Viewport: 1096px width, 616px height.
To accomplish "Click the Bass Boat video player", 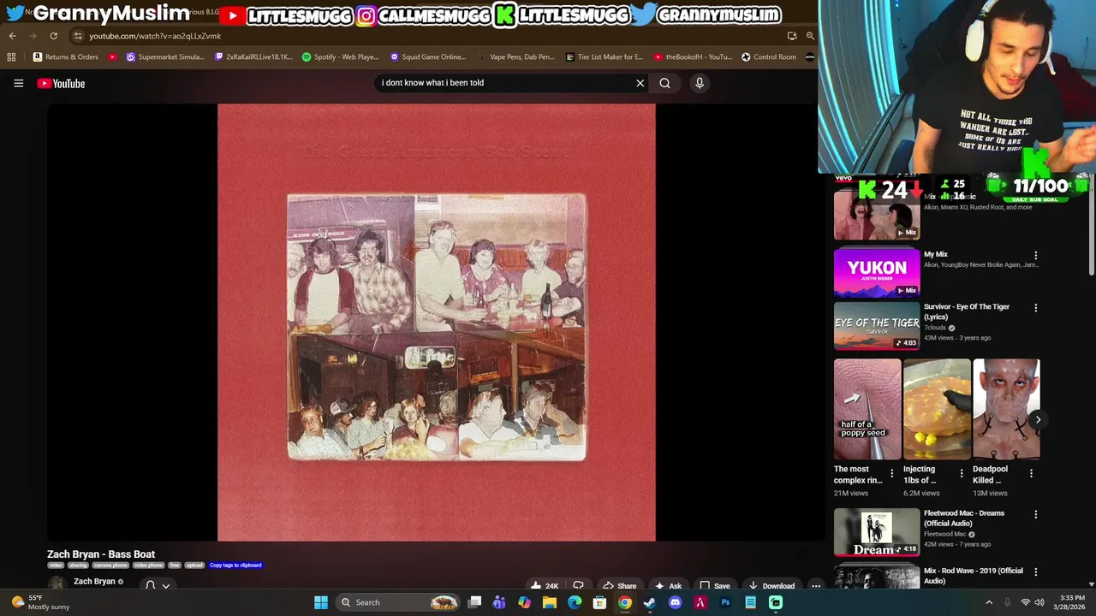I will pyautogui.click(x=436, y=323).
